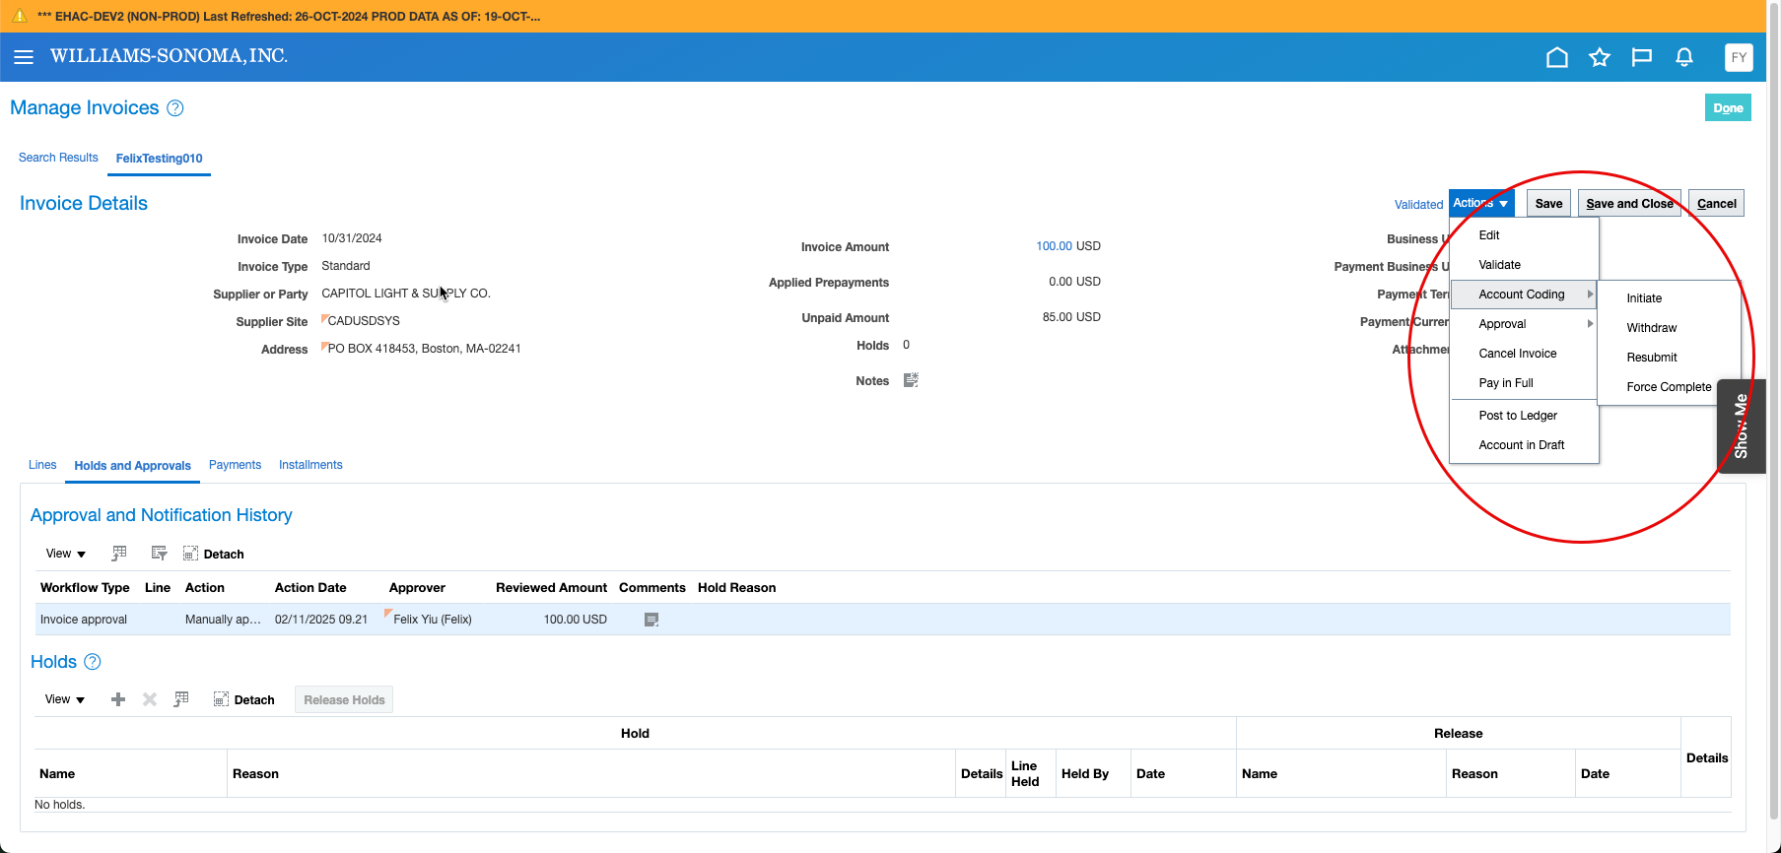Open Favorites star icon
The image size is (1781, 853).
[1600, 57]
